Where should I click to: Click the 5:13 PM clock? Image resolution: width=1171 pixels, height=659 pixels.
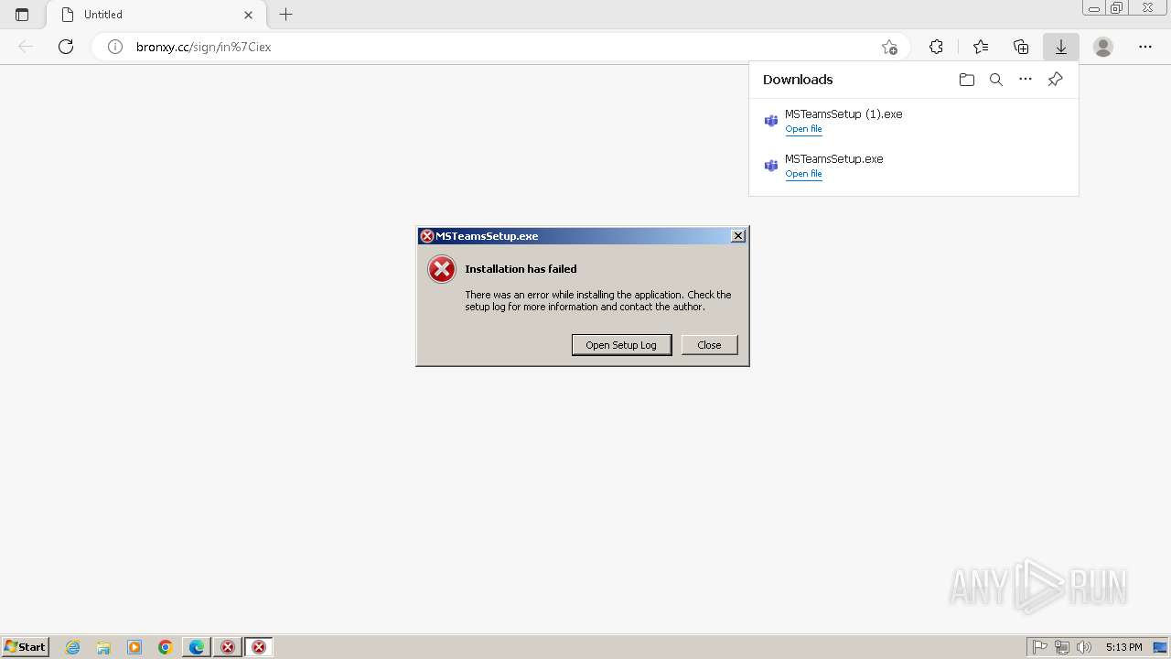point(1123,647)
